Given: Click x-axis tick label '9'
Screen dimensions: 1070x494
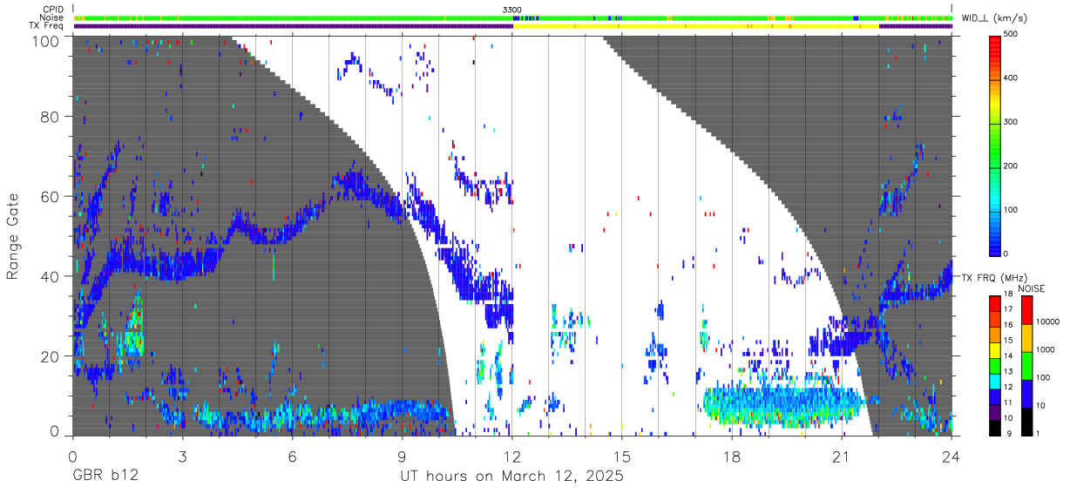Looking at the screenshot, I should (402, 456).
